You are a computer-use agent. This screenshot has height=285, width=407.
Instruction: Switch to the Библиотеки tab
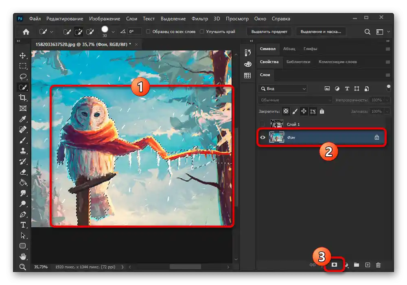coord(298,62)
